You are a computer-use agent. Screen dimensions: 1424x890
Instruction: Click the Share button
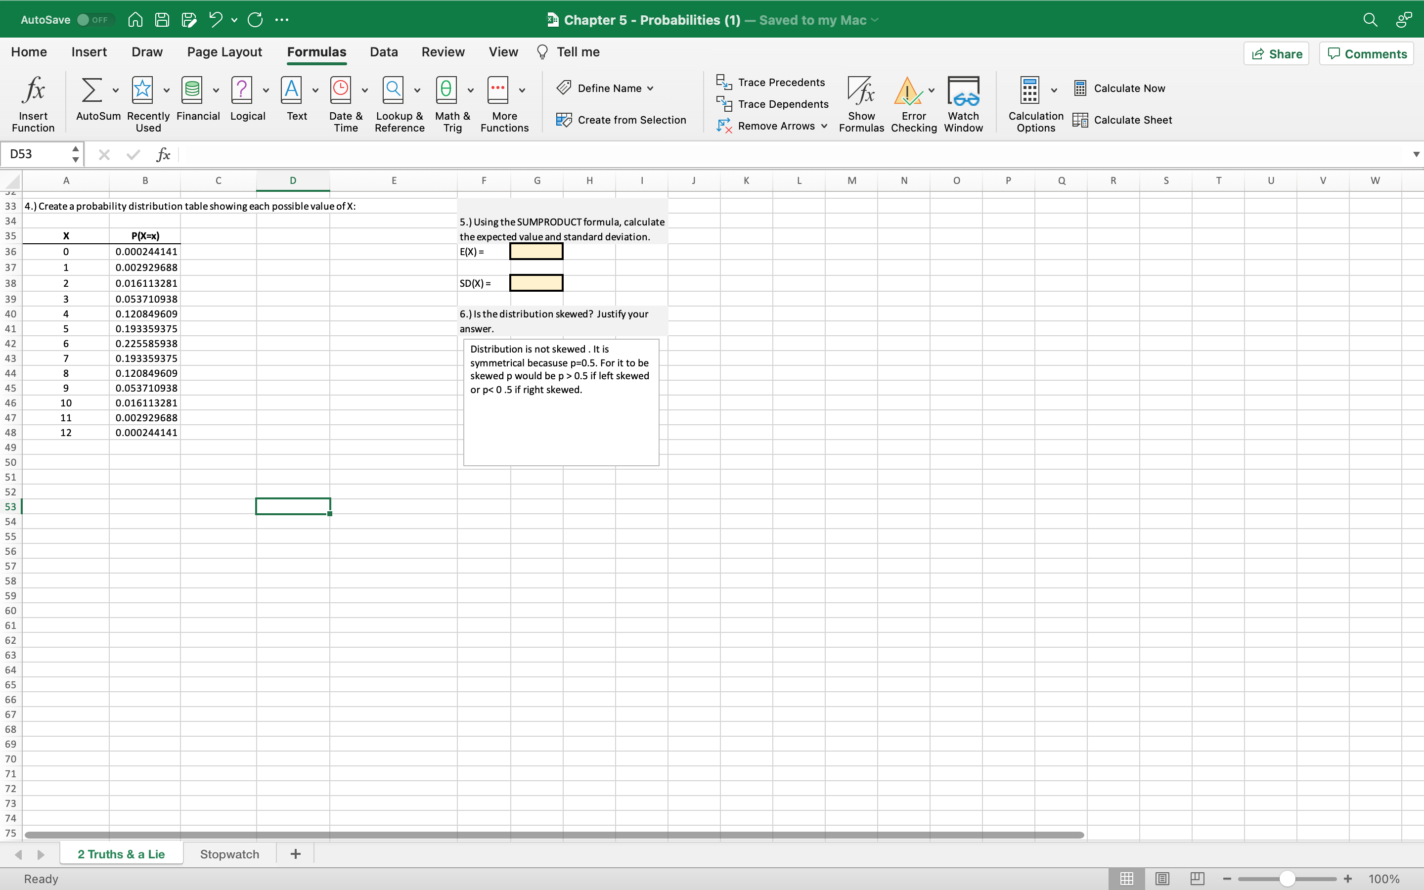[x=1277, y=53]
